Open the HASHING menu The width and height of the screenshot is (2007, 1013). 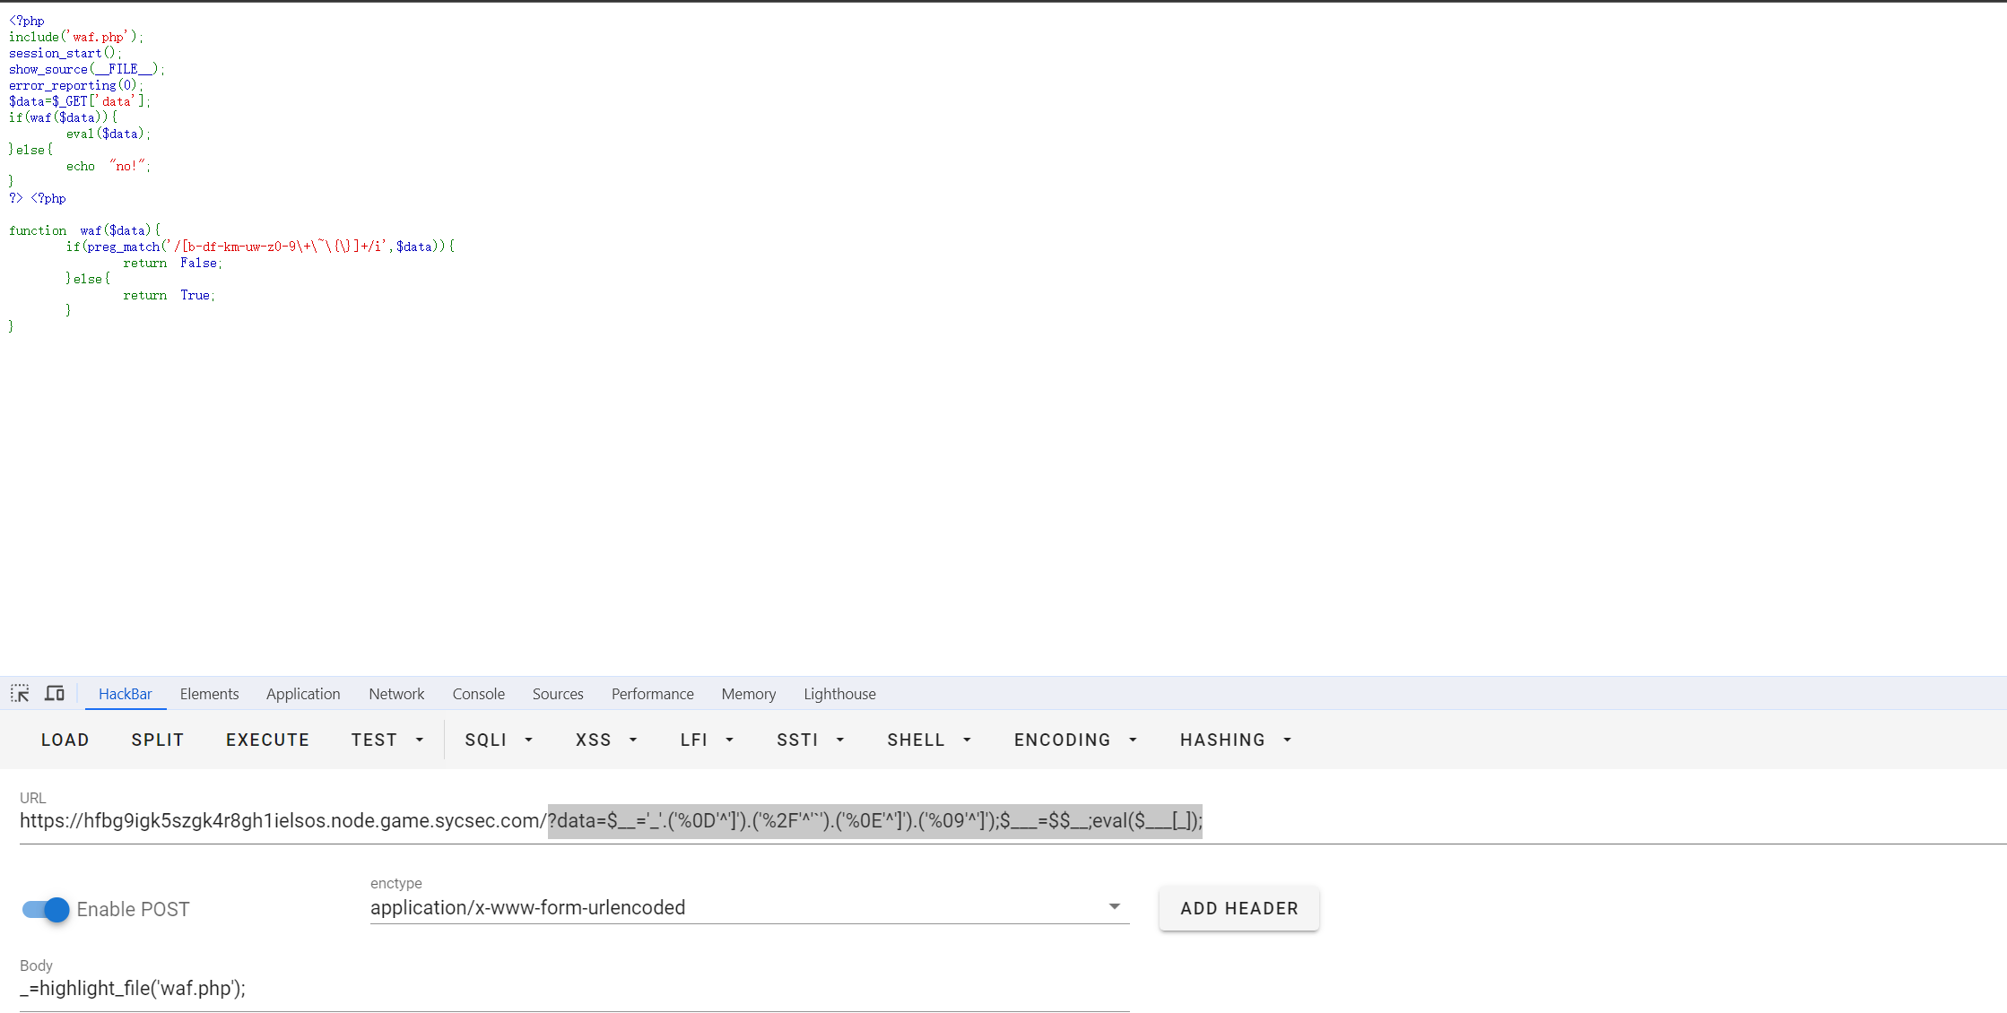click(x=1235, y=740)
